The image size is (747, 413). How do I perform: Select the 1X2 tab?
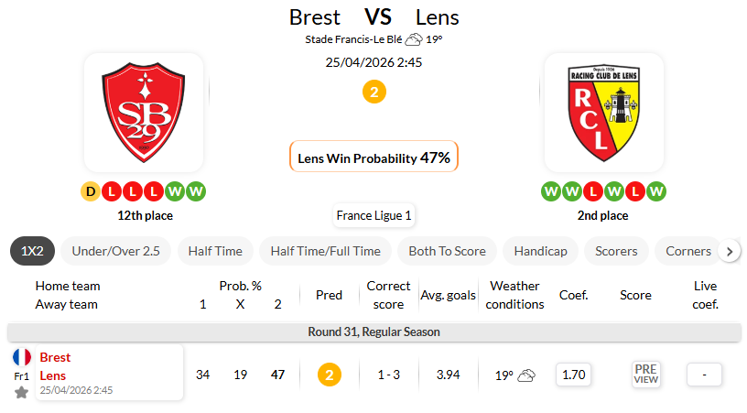coord(32,251)
